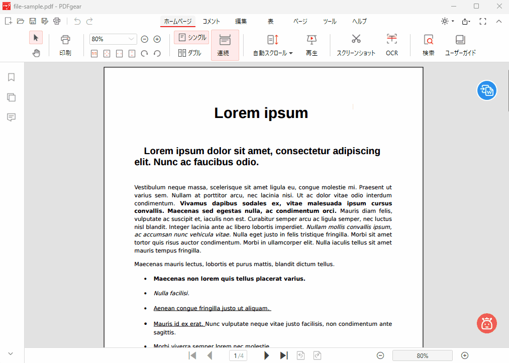This screenshot has height=363, width=509.
Task: Take a screenshot with the スクリーンショット tool
Action: (356, 44)
